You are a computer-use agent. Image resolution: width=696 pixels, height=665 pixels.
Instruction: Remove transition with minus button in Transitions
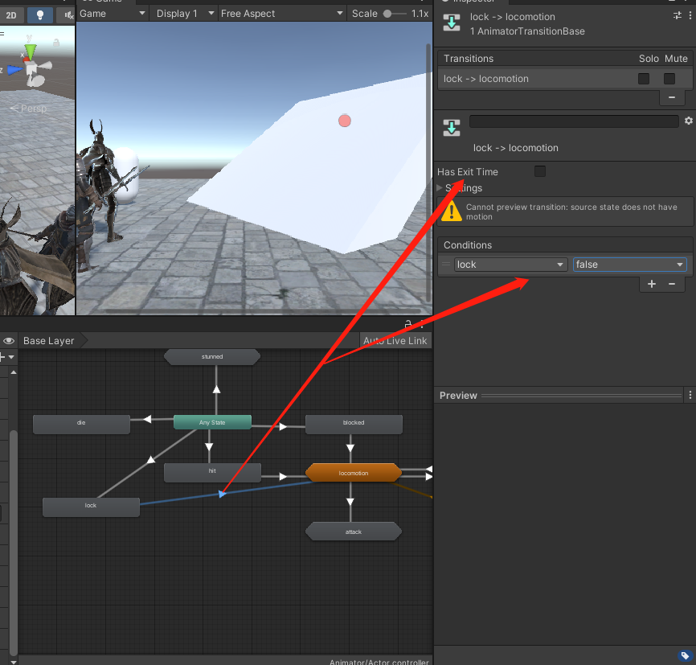point(672,97)
